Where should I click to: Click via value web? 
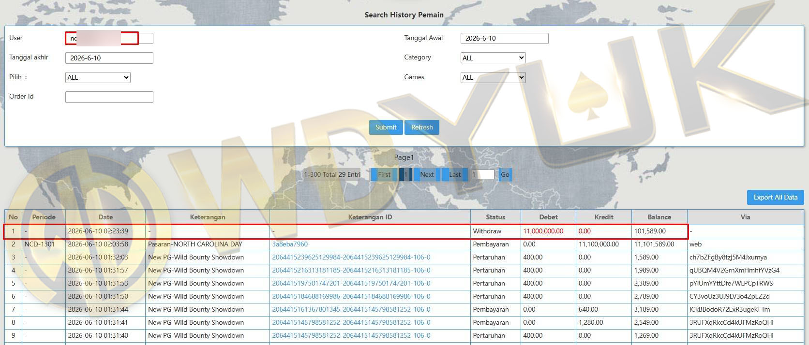[695, 244]
